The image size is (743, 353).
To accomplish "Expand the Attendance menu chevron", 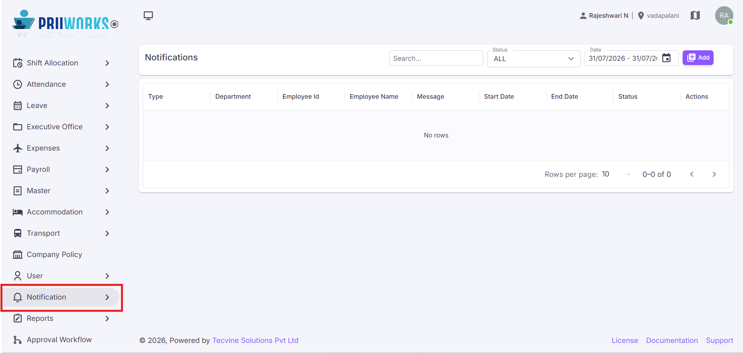I will coord(107,84).
